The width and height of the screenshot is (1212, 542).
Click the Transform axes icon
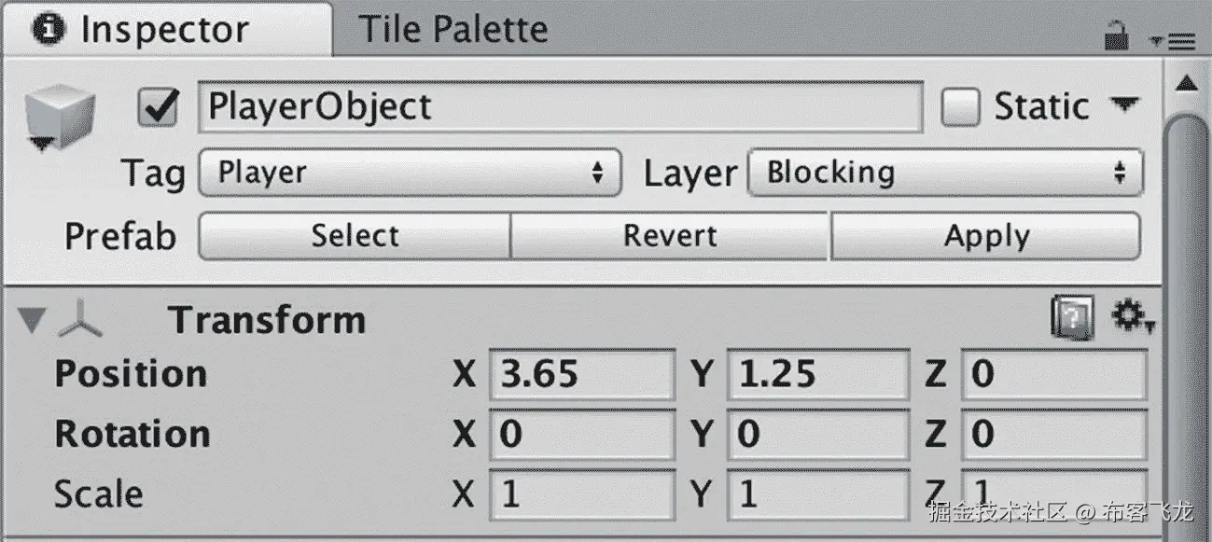80,320
